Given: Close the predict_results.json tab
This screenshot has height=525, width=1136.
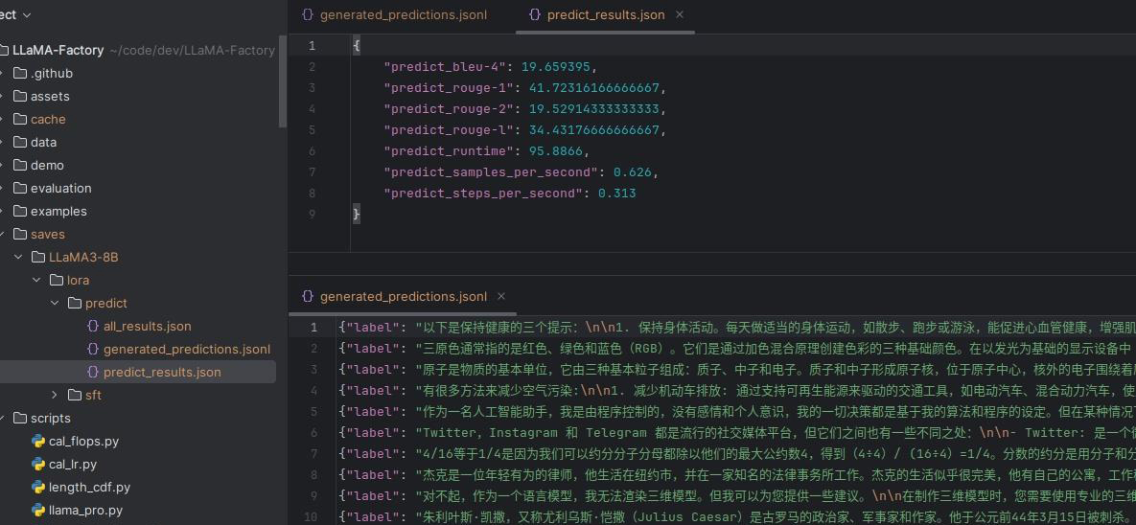Looking at the screenshot, I should coord(680,14).
